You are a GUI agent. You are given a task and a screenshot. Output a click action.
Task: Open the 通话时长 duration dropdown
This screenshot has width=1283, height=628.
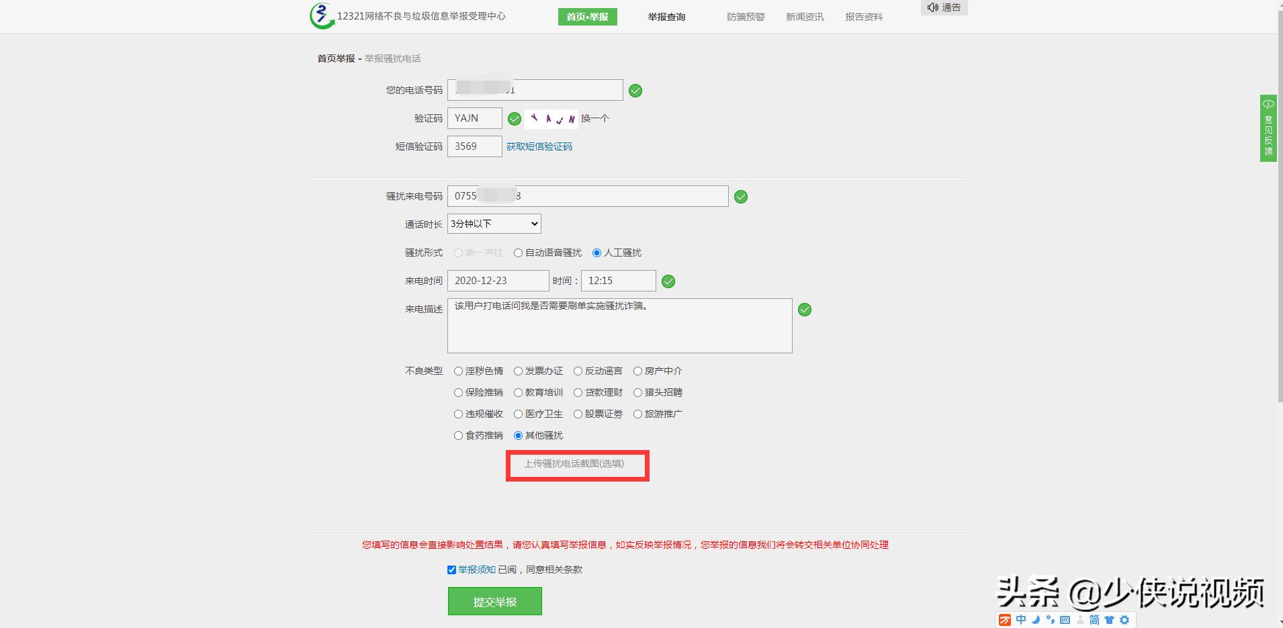tap(494, 223)
